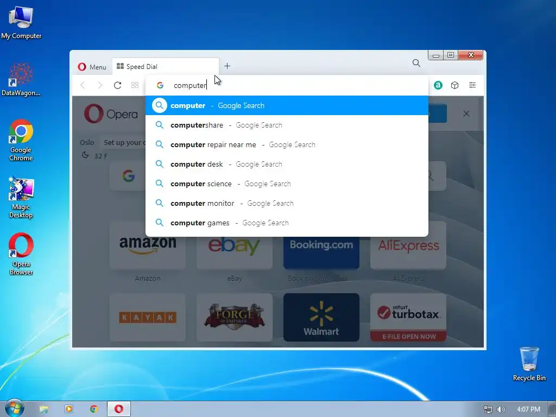Open the media player taskbar icon
Viewport: 556px width, 417px height.
point(69,409)
